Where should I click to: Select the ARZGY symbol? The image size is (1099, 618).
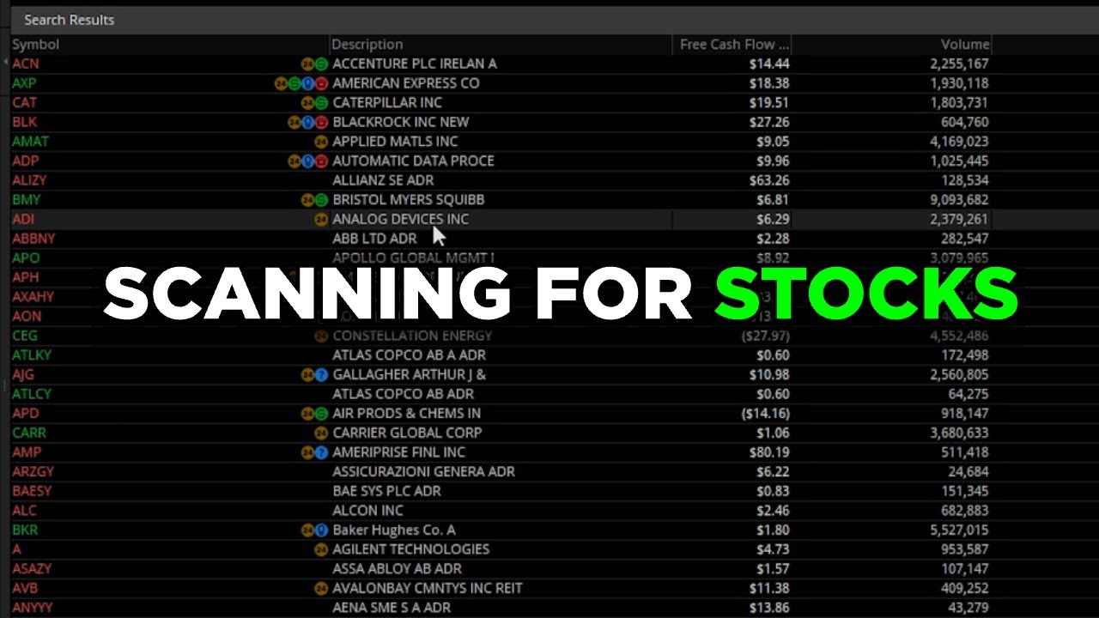click(33, 472)
